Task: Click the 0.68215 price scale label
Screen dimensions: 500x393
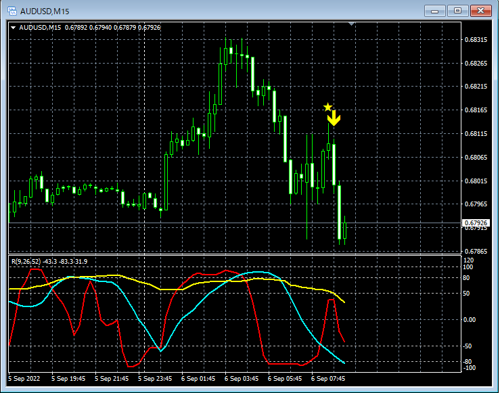Action: (x=476, y=87)
